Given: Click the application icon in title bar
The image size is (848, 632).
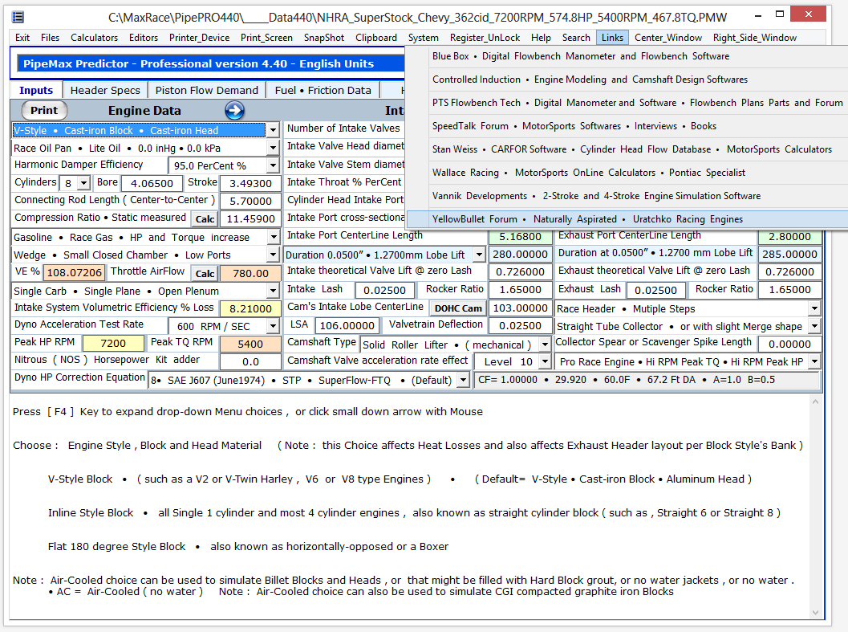Looking at the screenshot, I should 18,18.
